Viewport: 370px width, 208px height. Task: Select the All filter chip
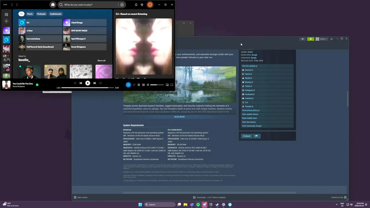(21, 14)
